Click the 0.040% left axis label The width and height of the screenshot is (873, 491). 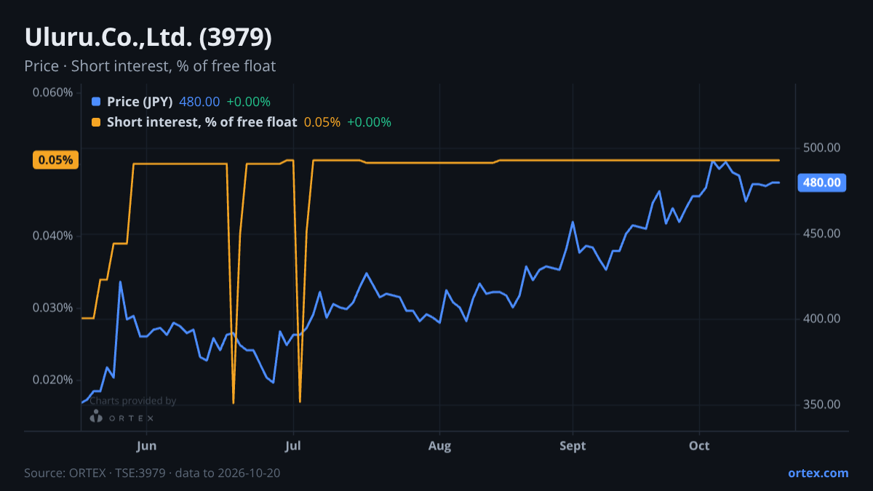coord(52,236)
